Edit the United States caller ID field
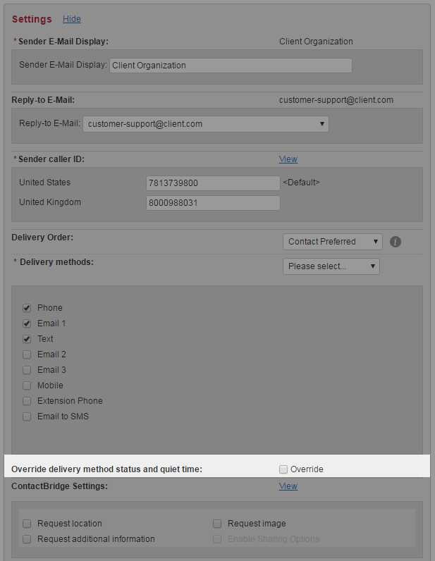Image resolution: width=435 pixels, height=561 pixels. click(213, 183)
